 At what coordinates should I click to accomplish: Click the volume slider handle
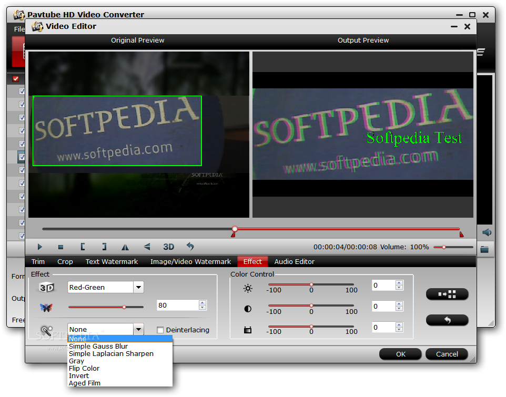tap(444, 247)
